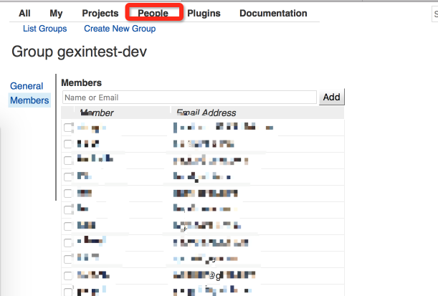The width and height of the screenshot is (438, 296).
Task: Click the List Groups link
Action: [44, 29]
